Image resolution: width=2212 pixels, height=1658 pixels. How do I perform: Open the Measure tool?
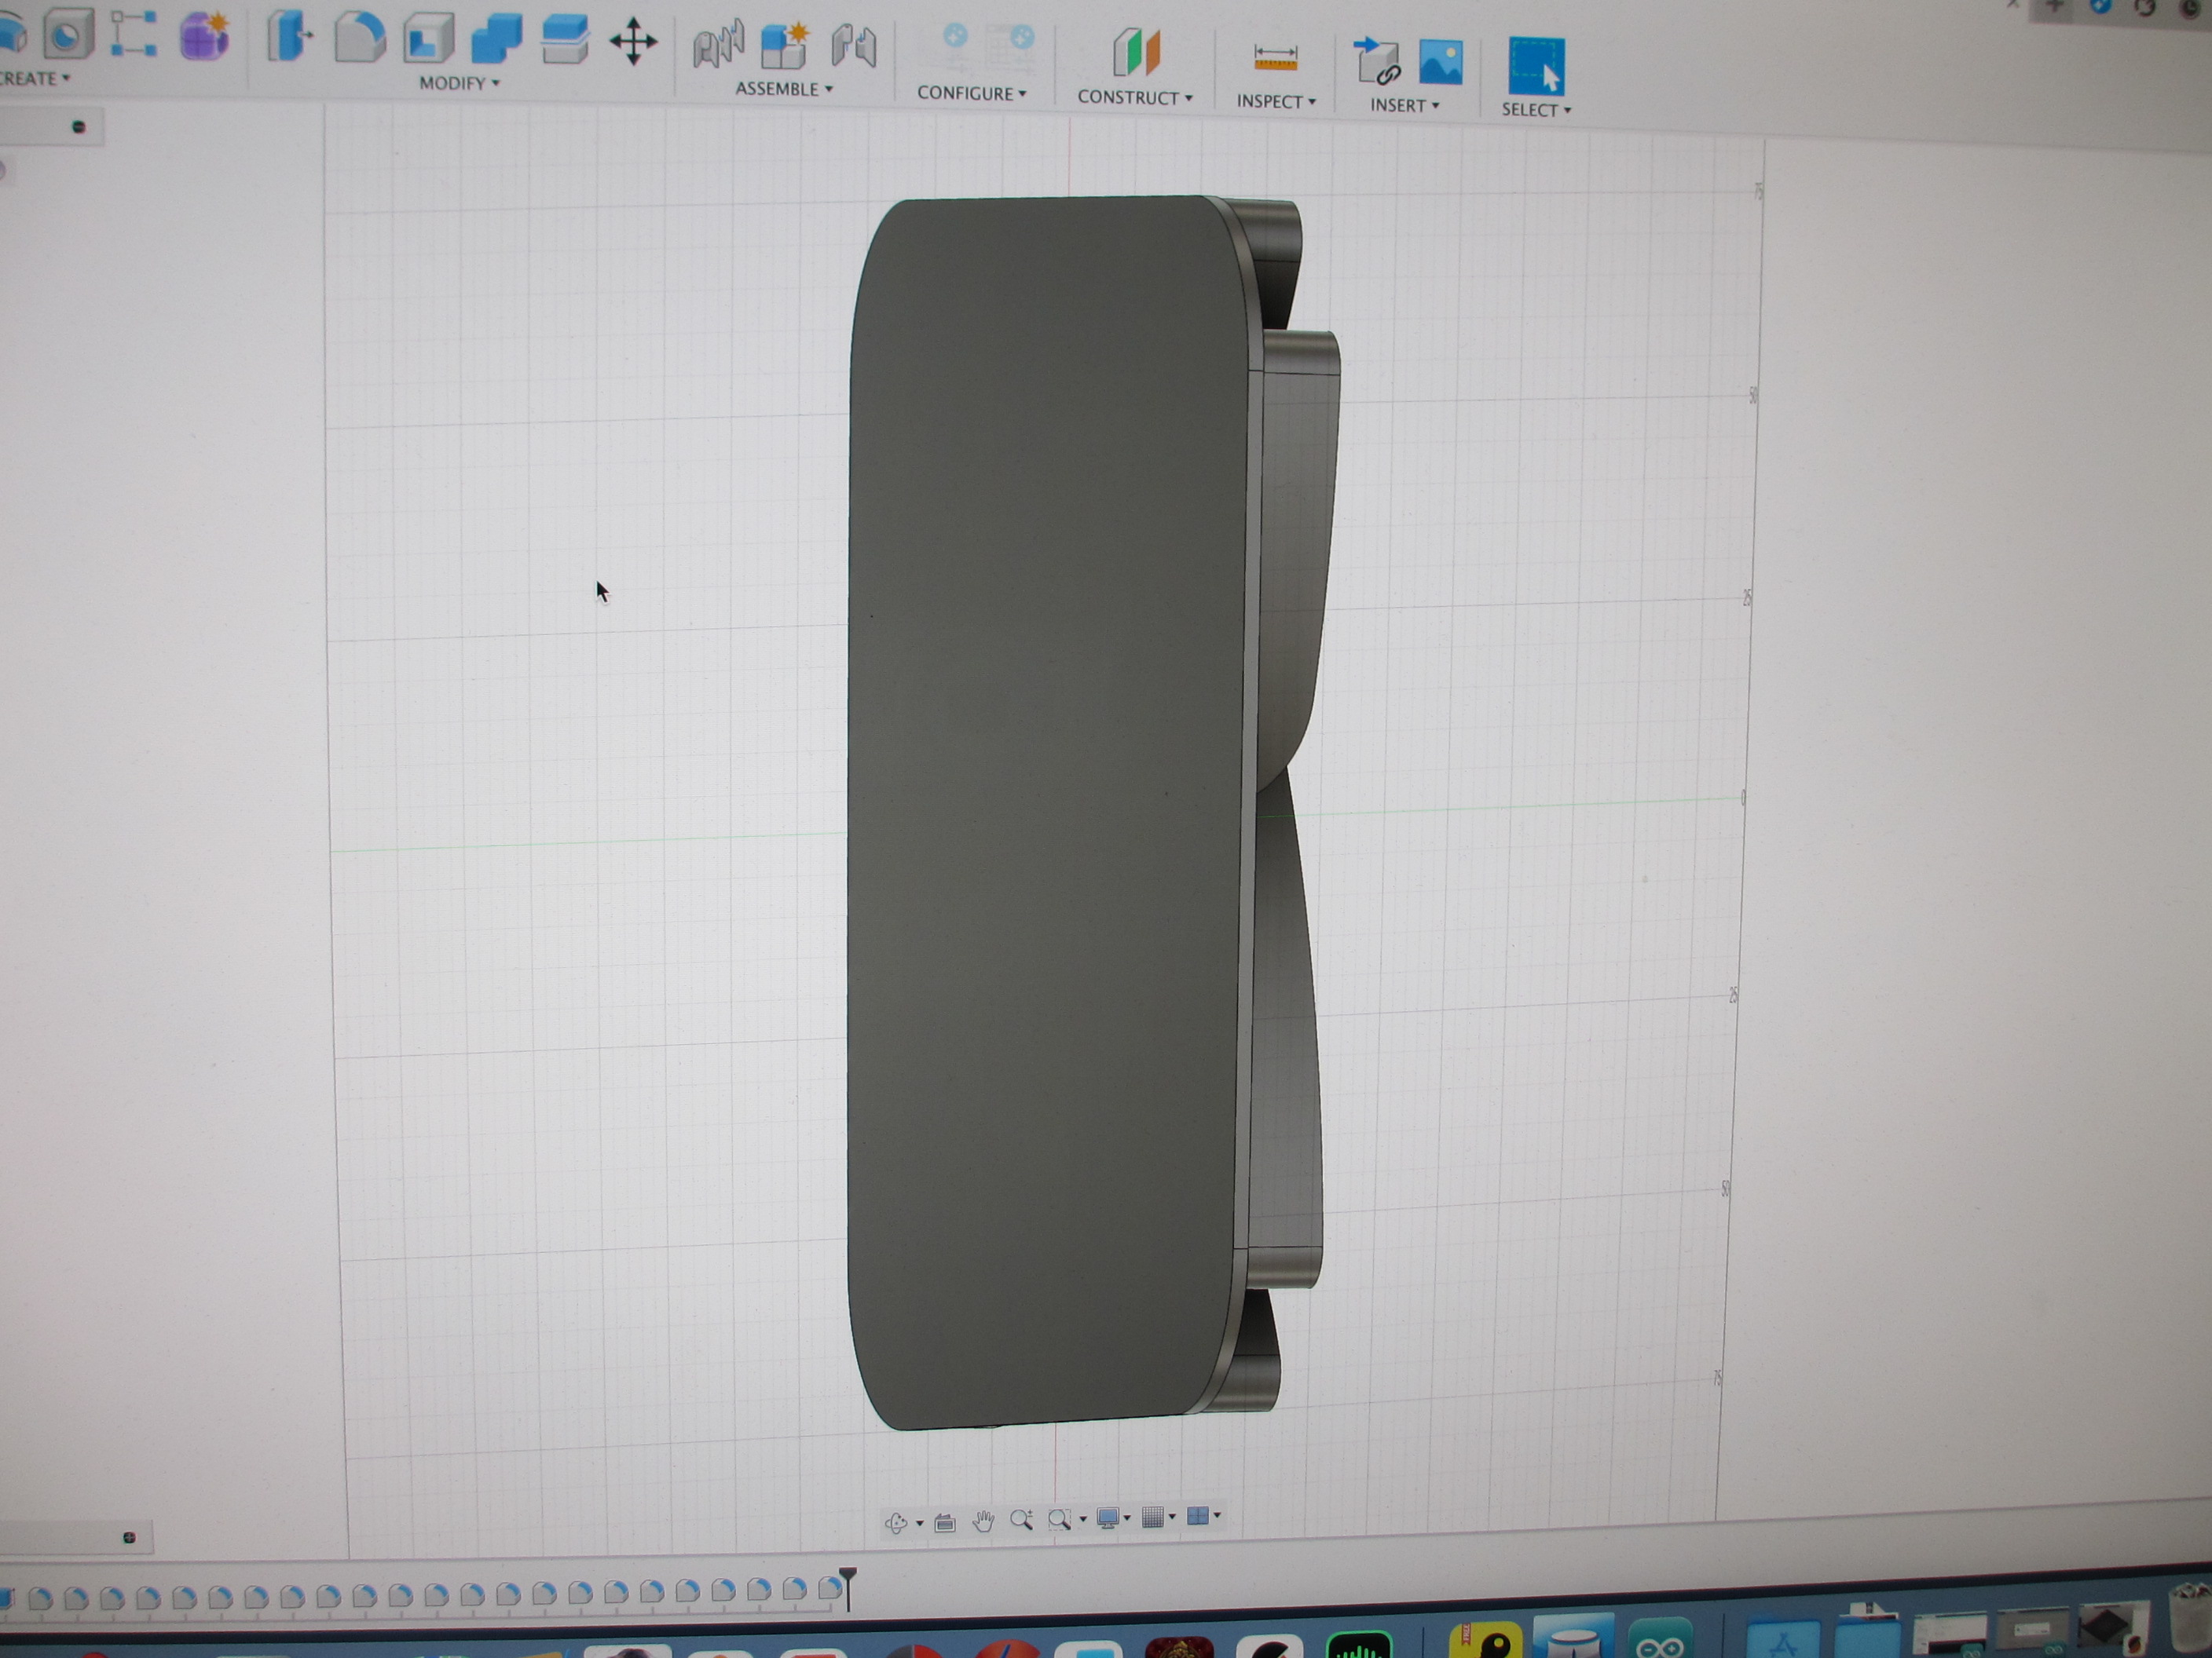[x=1276, y=57]
